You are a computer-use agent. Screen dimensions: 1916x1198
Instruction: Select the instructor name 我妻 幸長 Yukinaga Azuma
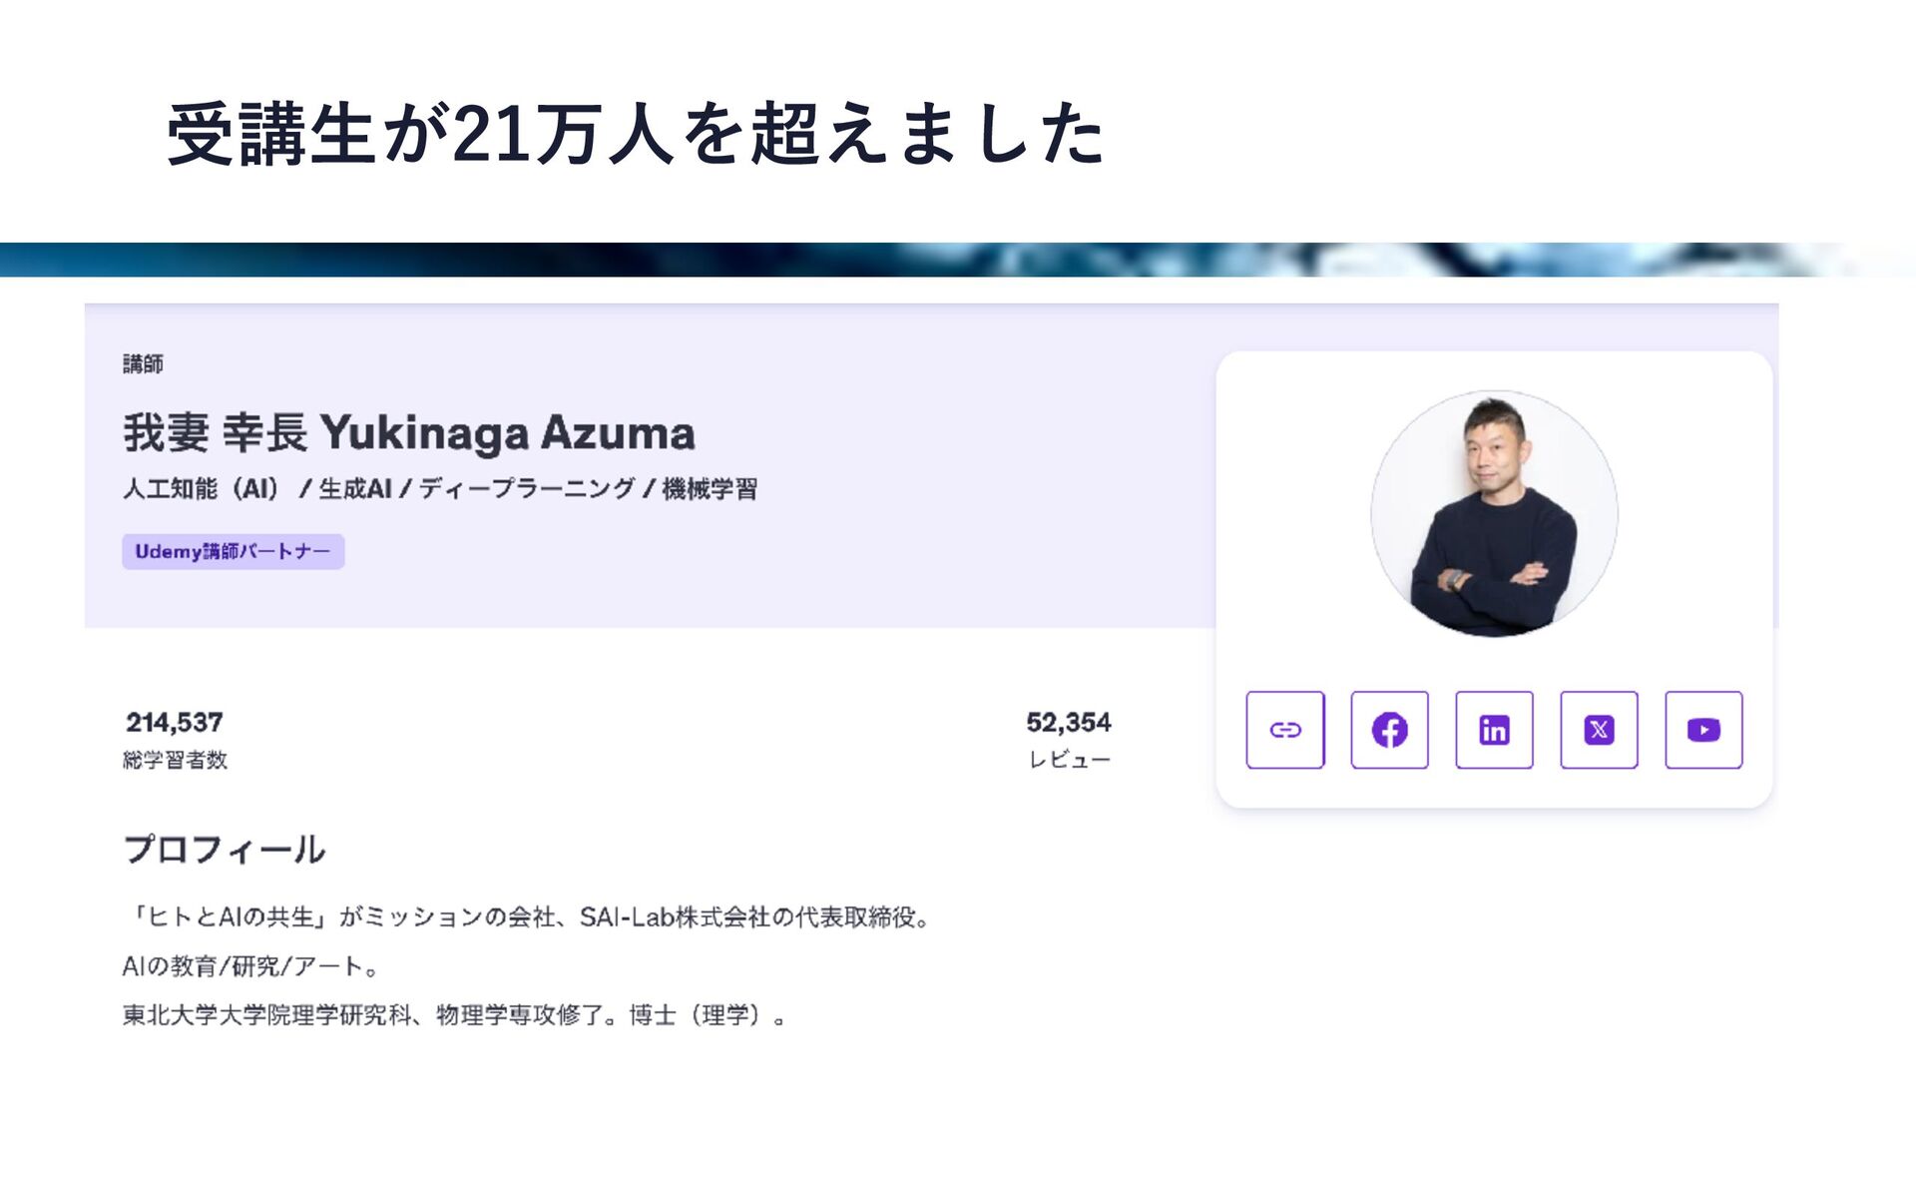coord(409,432)
